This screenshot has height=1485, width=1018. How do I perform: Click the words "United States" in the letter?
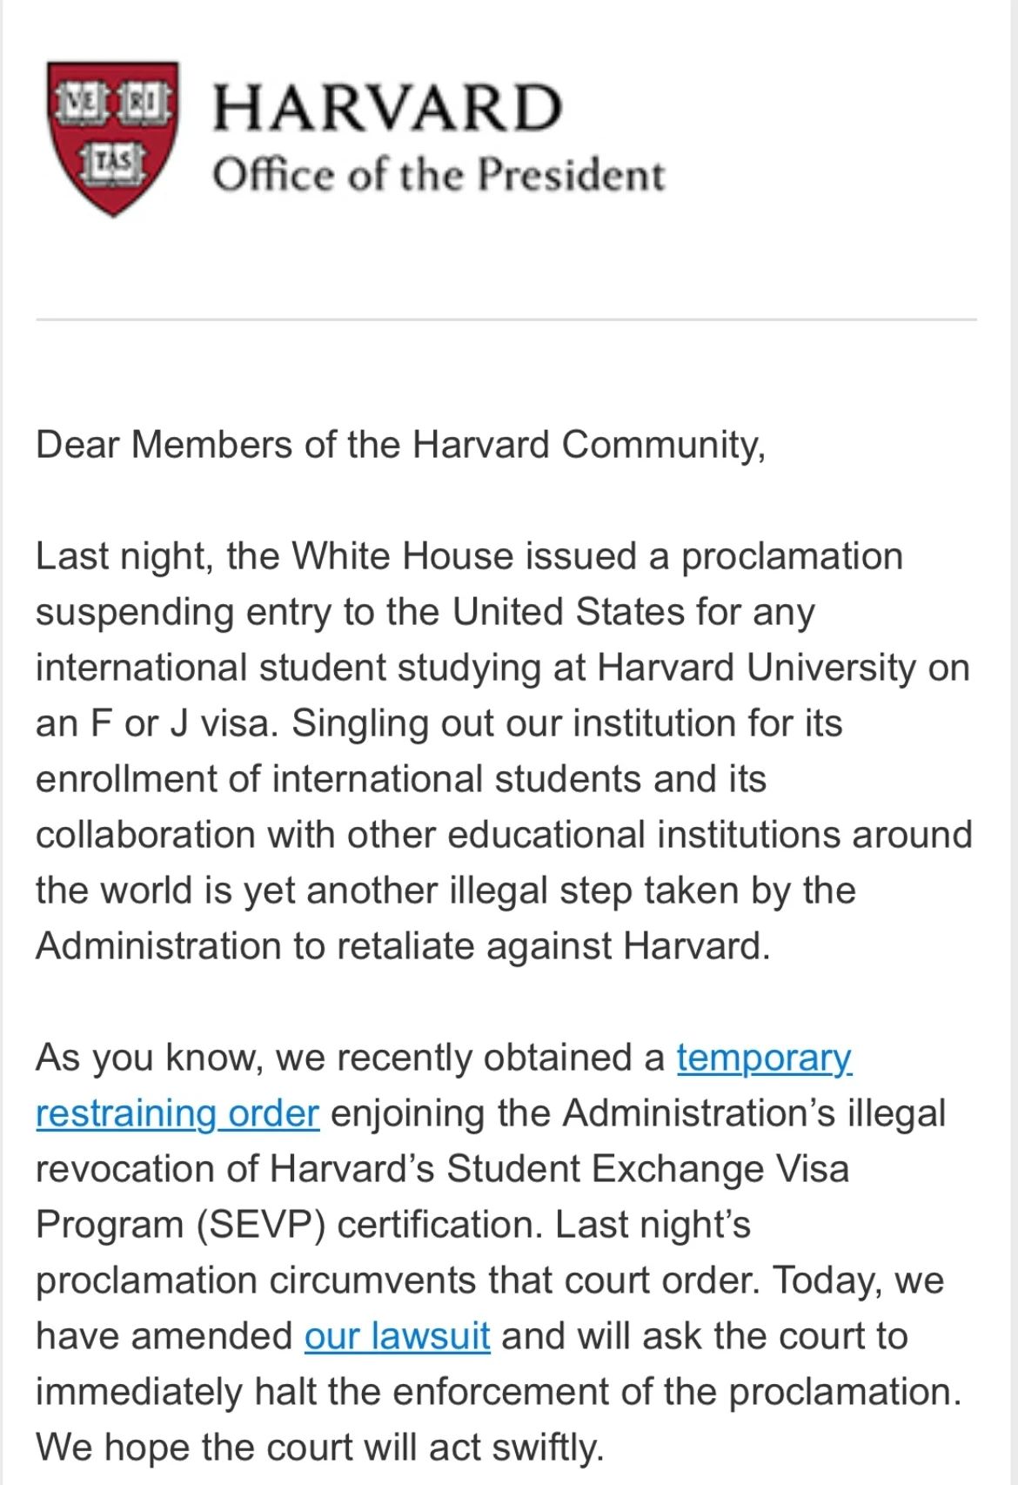(x=567, y=612)
